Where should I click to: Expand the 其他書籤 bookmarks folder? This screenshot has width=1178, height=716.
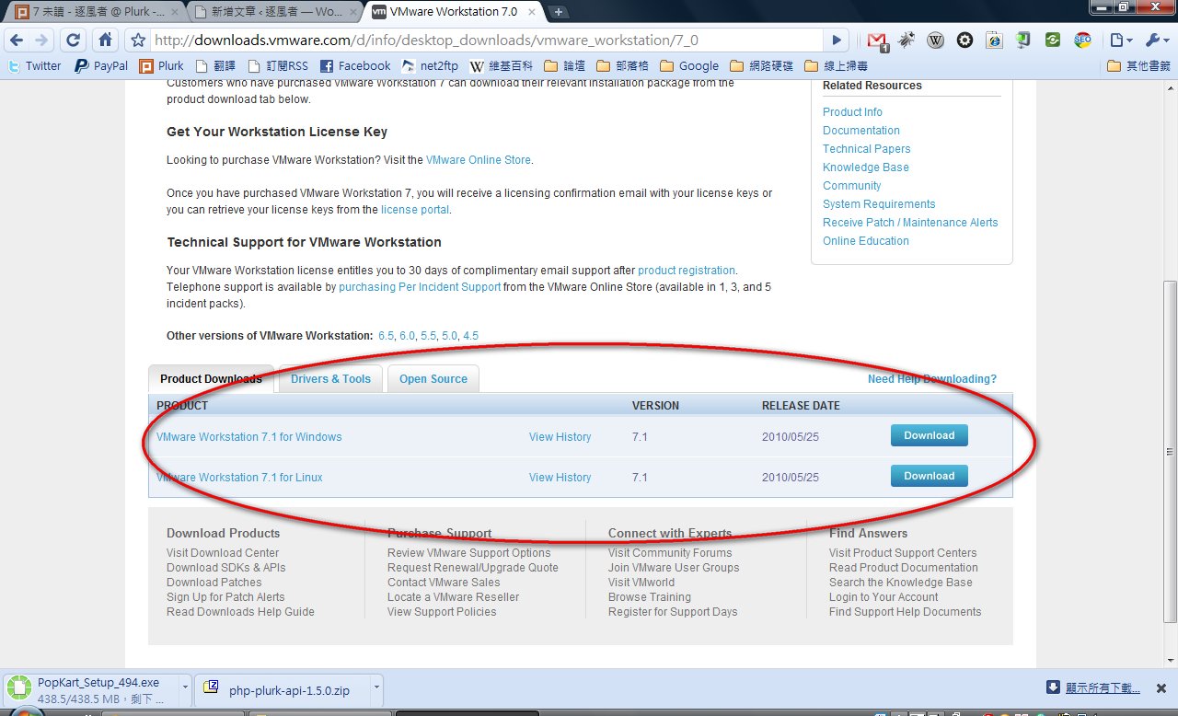coord(1139,66)
